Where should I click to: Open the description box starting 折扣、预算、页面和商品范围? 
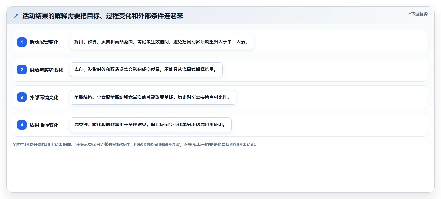(162, 42)
